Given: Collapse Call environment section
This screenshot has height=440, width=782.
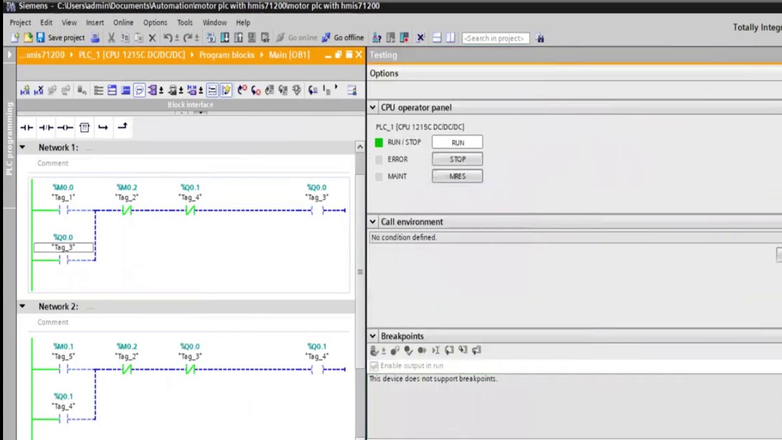Looking at the screenshot, I should 372,222.
